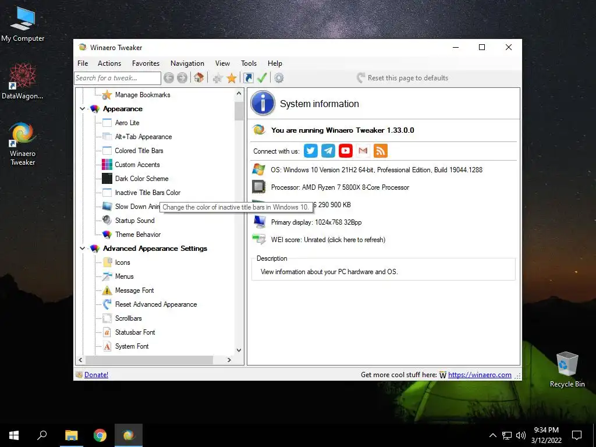
Task: Open the Navigation menu
Action: (187, 63)
